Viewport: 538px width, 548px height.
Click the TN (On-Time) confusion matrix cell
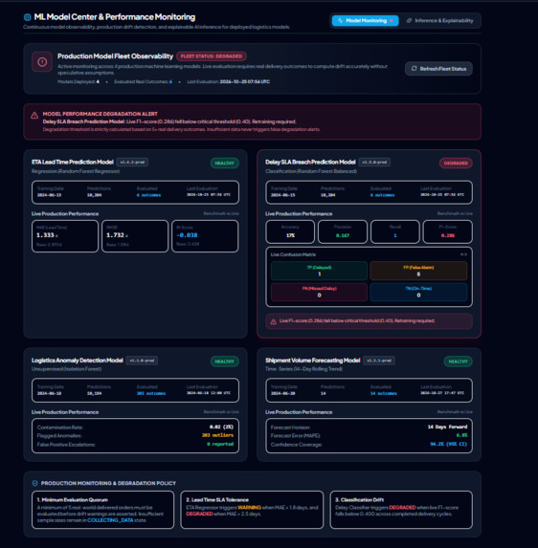click(x=418, y=292)
